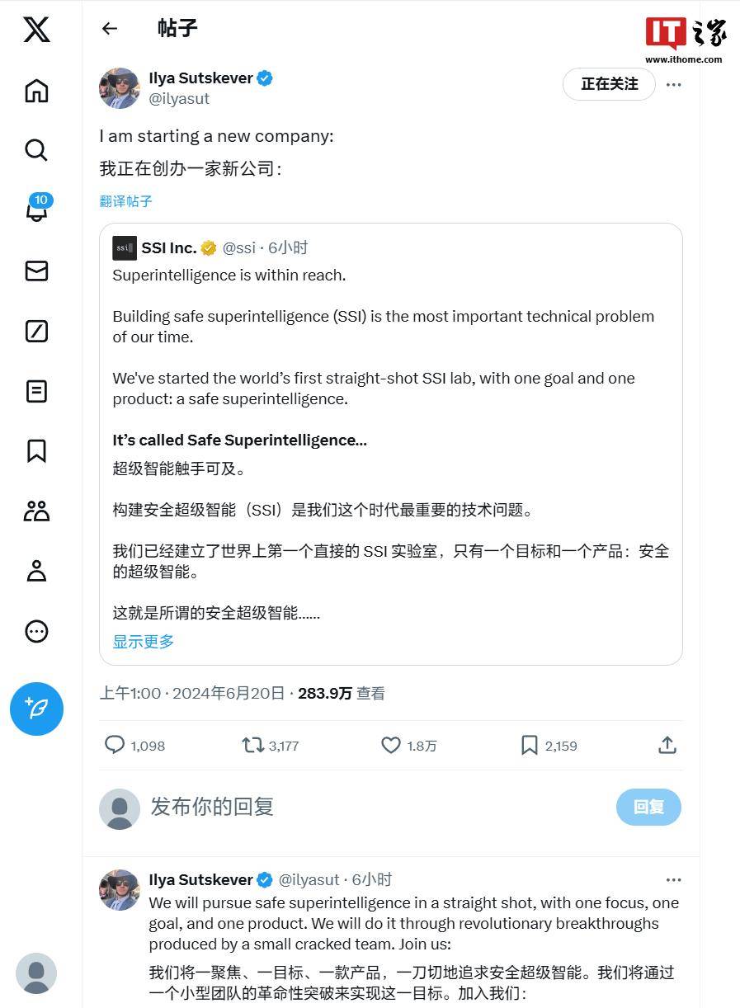The height and width of the screenshot is (1008, 740).
Task: Open Lists icon in sidebar
Action: (36, 391)
